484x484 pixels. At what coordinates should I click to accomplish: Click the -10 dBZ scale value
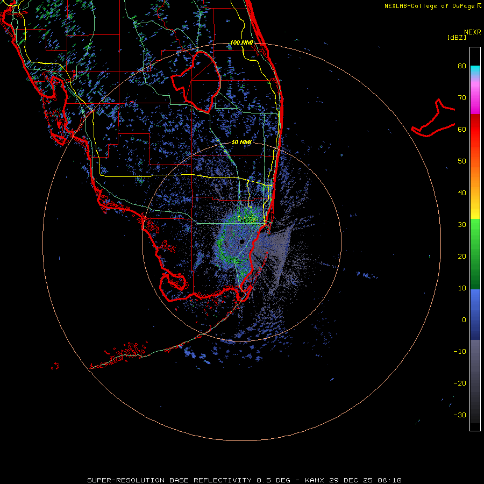point(460,352)
